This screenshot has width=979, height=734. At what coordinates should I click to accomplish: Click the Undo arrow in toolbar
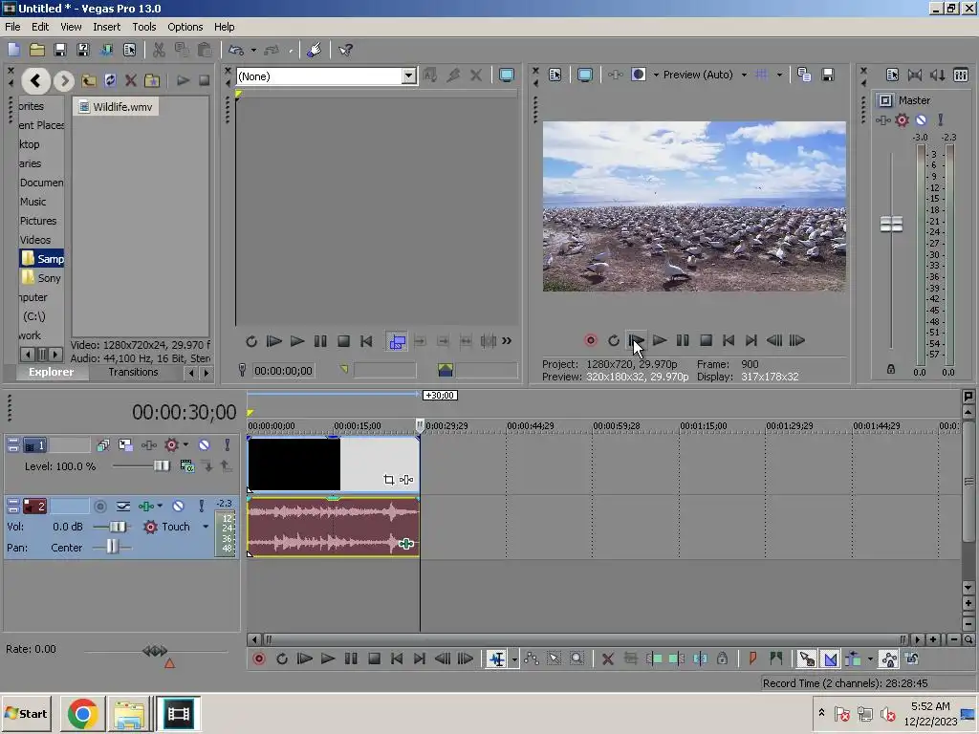click(235, 50)
